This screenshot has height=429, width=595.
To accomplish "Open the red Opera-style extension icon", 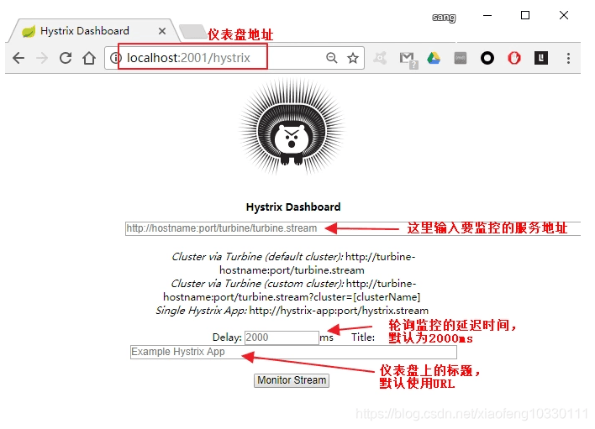I will tap(514, 58).
